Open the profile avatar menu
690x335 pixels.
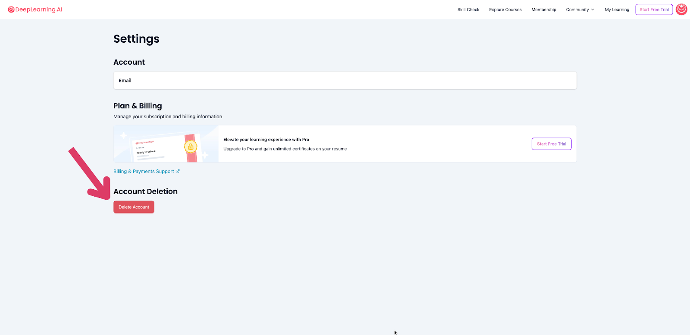click(681, 9)
